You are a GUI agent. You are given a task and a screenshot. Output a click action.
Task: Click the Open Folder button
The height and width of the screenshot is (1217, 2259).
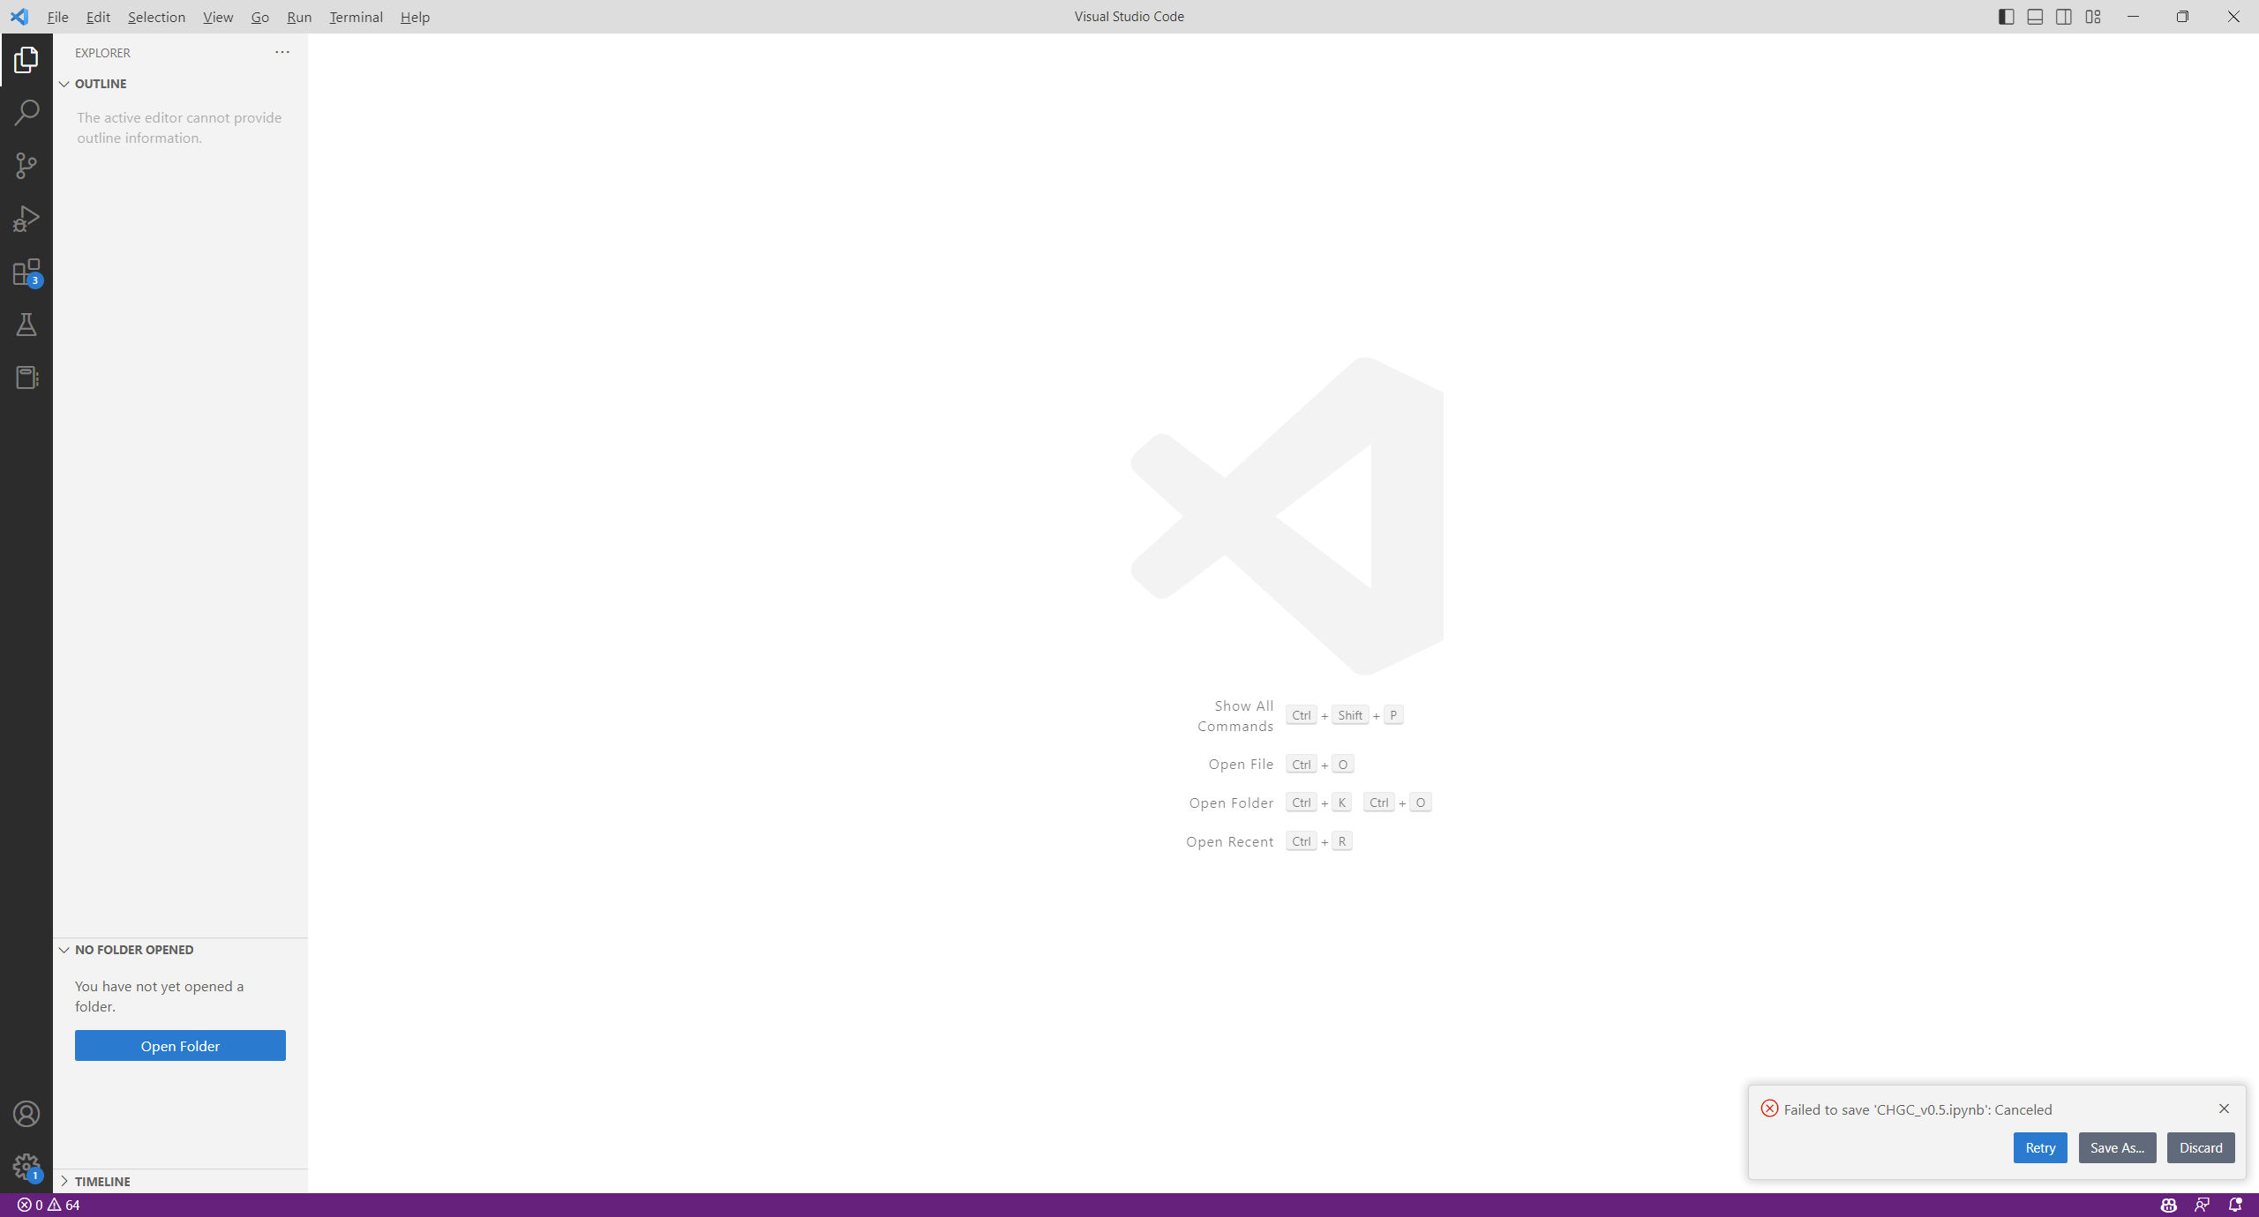point(180,1045)
